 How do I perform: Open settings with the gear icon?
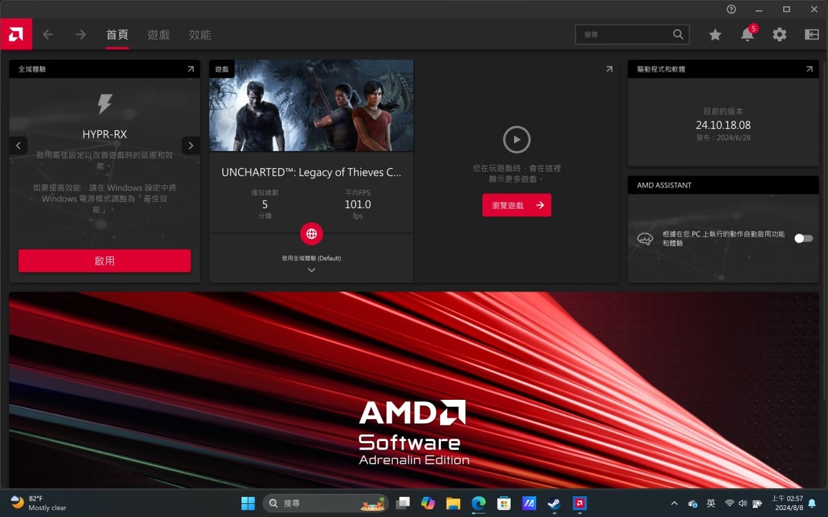point(780,34)
